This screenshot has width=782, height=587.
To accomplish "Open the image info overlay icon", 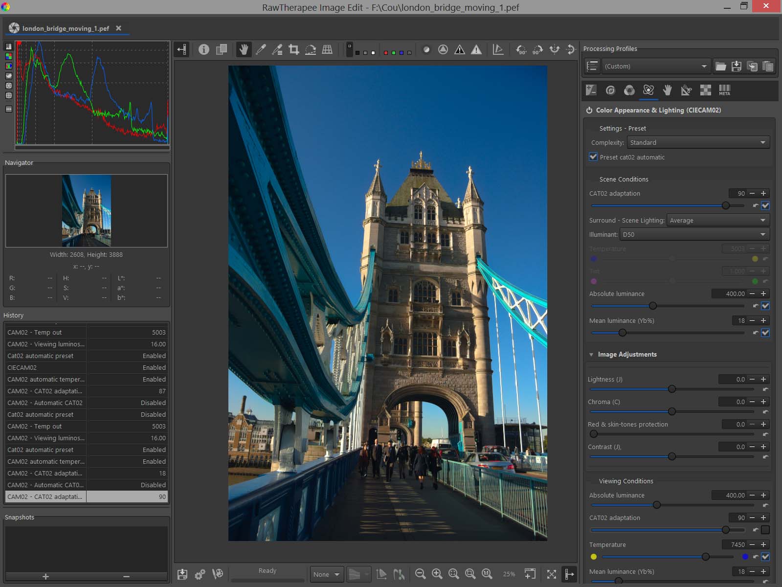I will [x=204, y=49].
